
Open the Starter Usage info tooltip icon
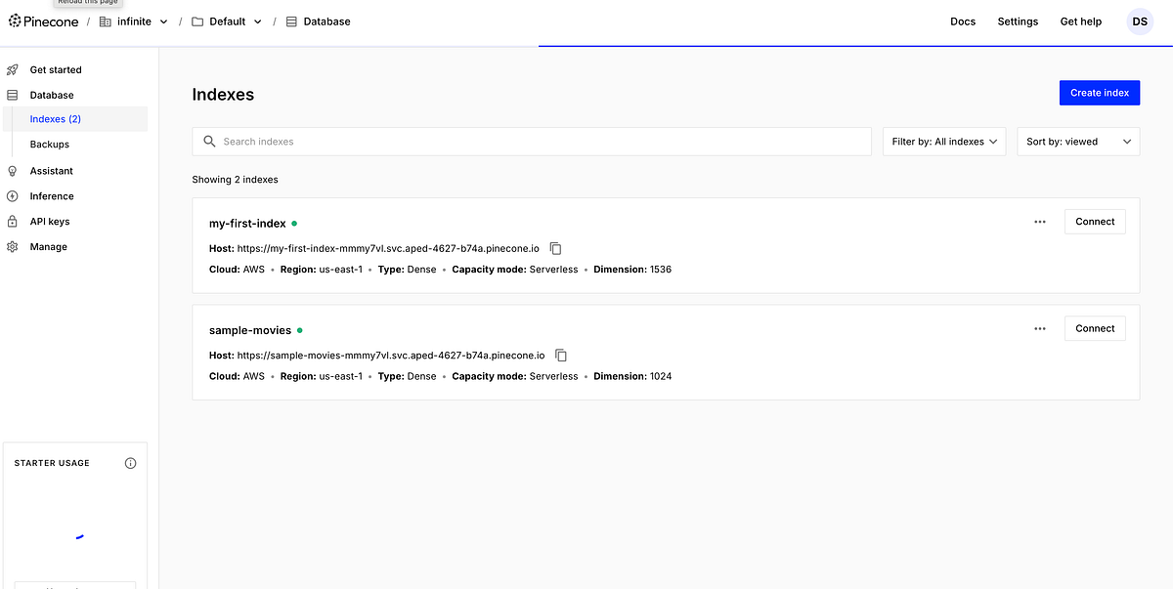130,463
